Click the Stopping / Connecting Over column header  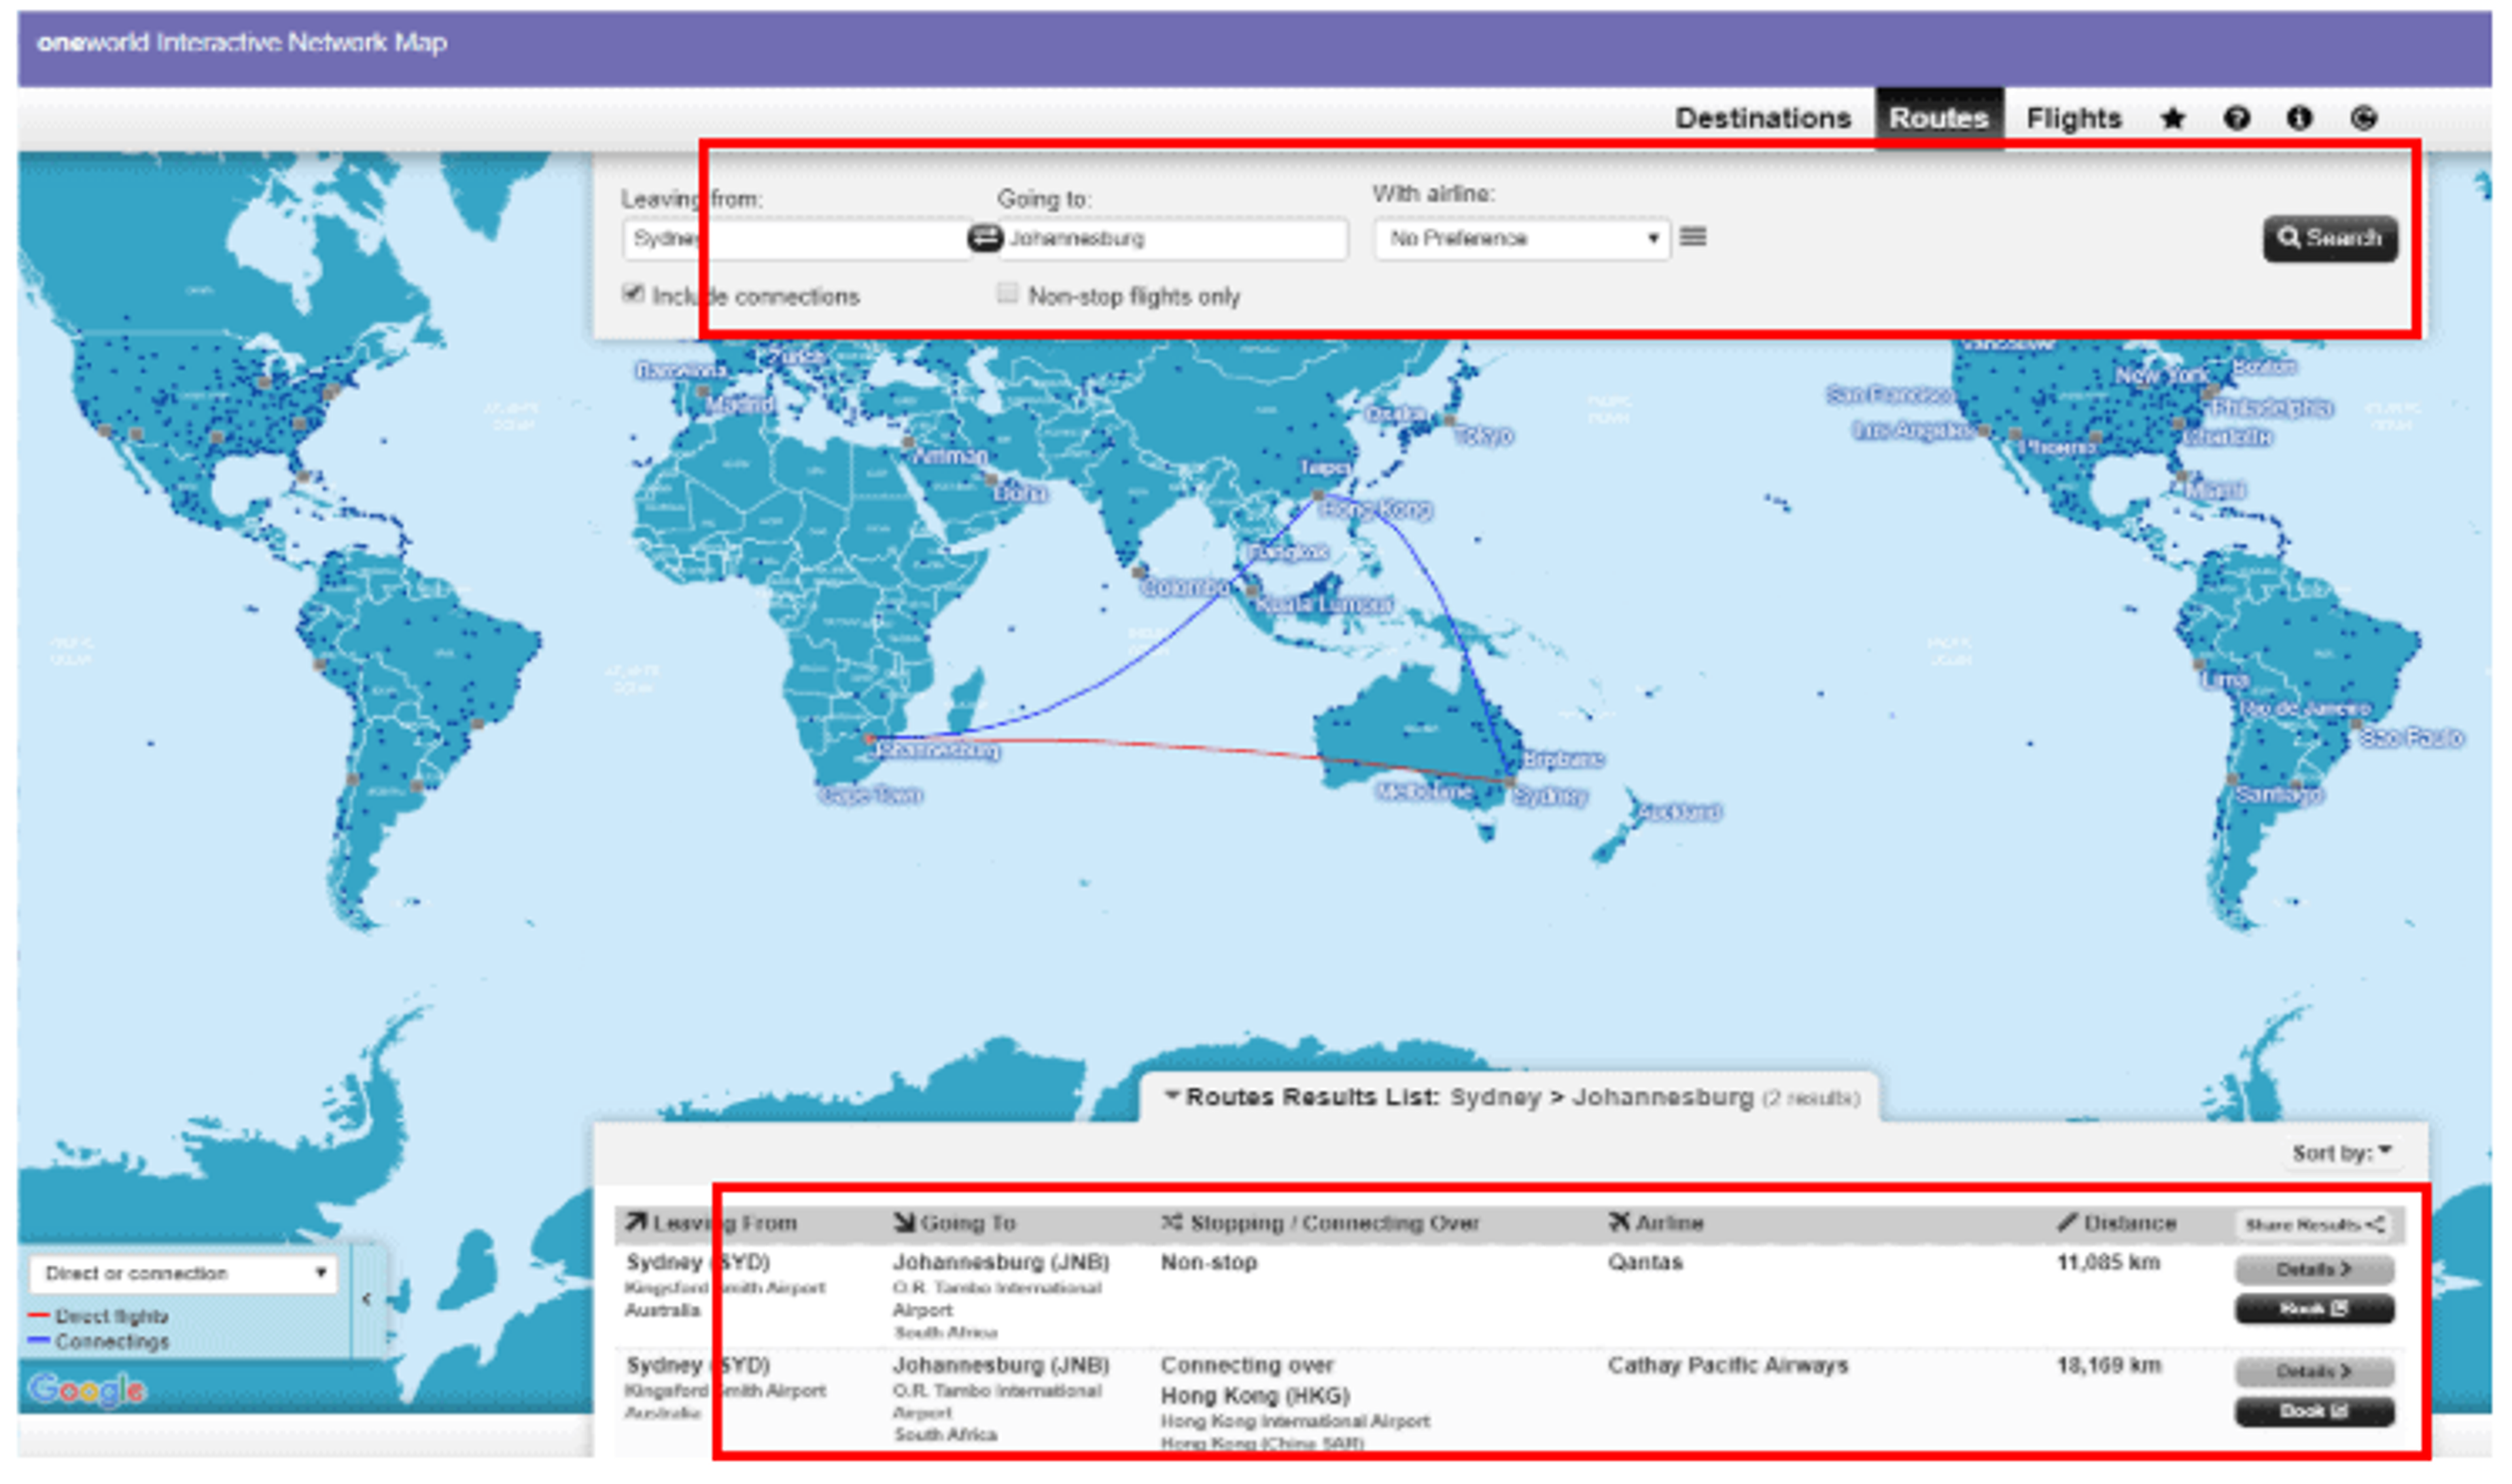1320,1223
